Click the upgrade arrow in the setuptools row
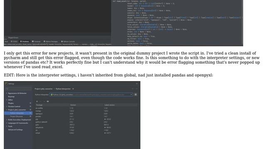The height and width of the screenshot is (149, 266). 105,127
